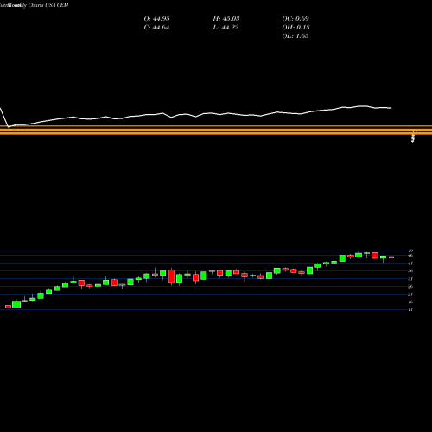Click the 31 price axis label

point(410,279)
